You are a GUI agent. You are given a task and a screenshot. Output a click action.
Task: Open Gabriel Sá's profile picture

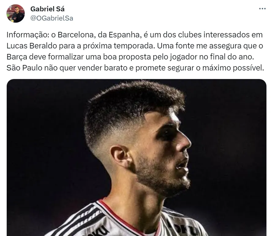pyautogui.click(x=16, y=13)
